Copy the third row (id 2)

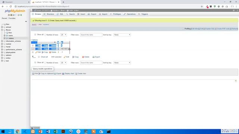[x=45, y=52]
